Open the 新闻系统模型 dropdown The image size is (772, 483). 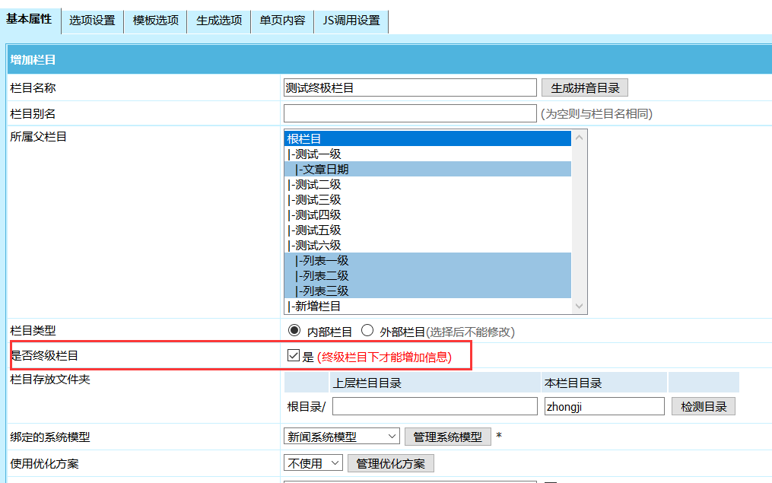pyautogui.click(x=342, y=437)
